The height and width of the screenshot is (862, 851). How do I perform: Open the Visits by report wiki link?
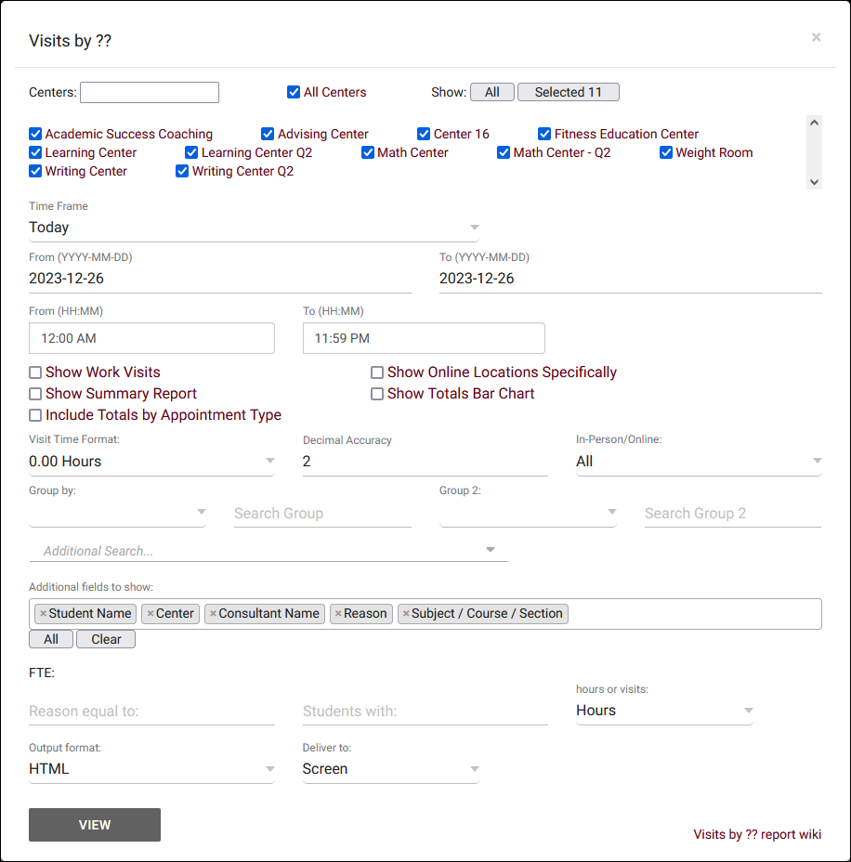click(x=757, y=834)
